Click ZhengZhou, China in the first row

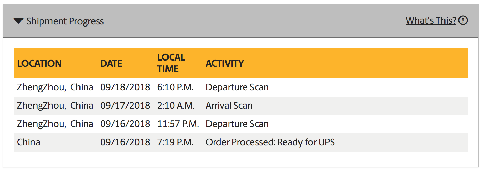click(55, 87)
